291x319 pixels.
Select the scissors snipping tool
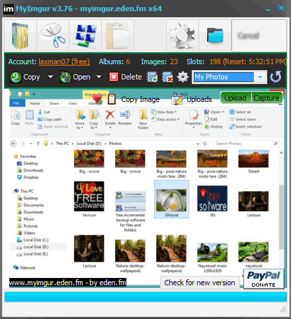[x=53, y=36]
